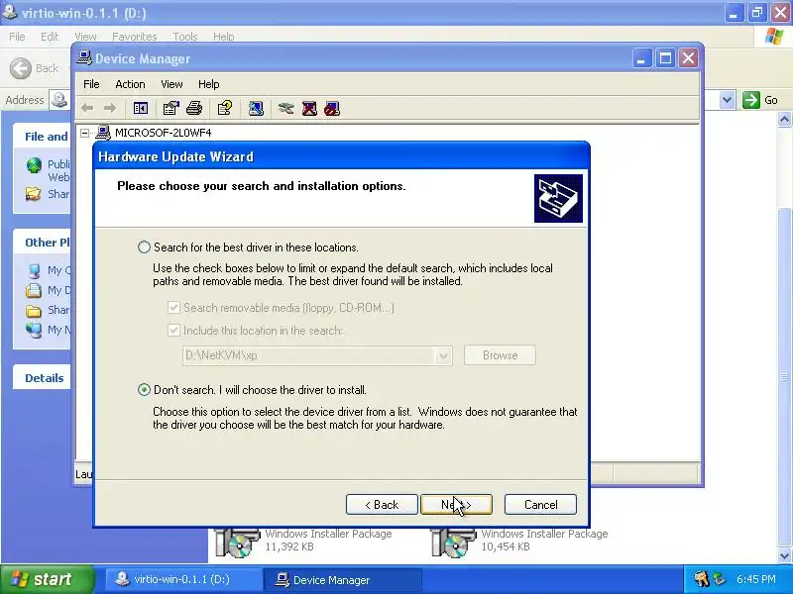
Task: Click the 6:45 PM taskbar clock
Action: click(x=755, y=579)
